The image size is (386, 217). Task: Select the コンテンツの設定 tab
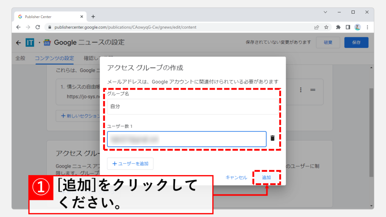[54, 58]
